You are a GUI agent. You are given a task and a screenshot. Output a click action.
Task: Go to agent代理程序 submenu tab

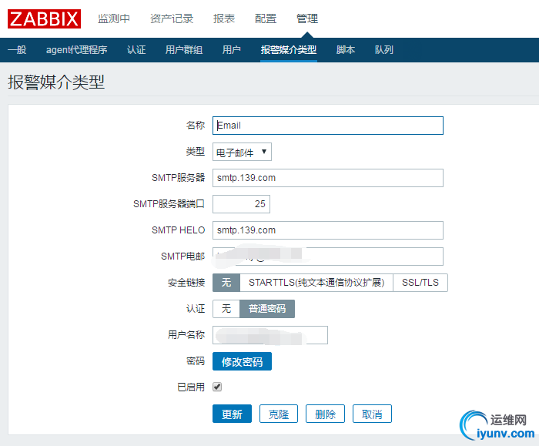77,50
